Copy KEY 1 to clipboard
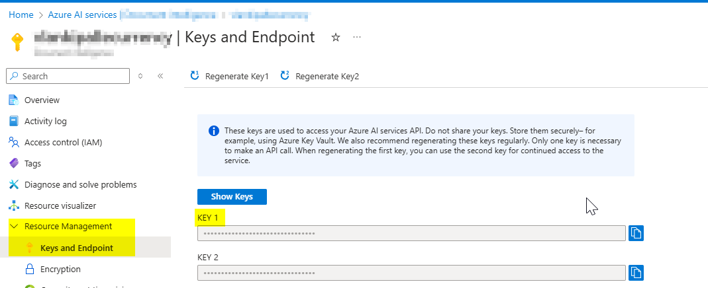 636,233
